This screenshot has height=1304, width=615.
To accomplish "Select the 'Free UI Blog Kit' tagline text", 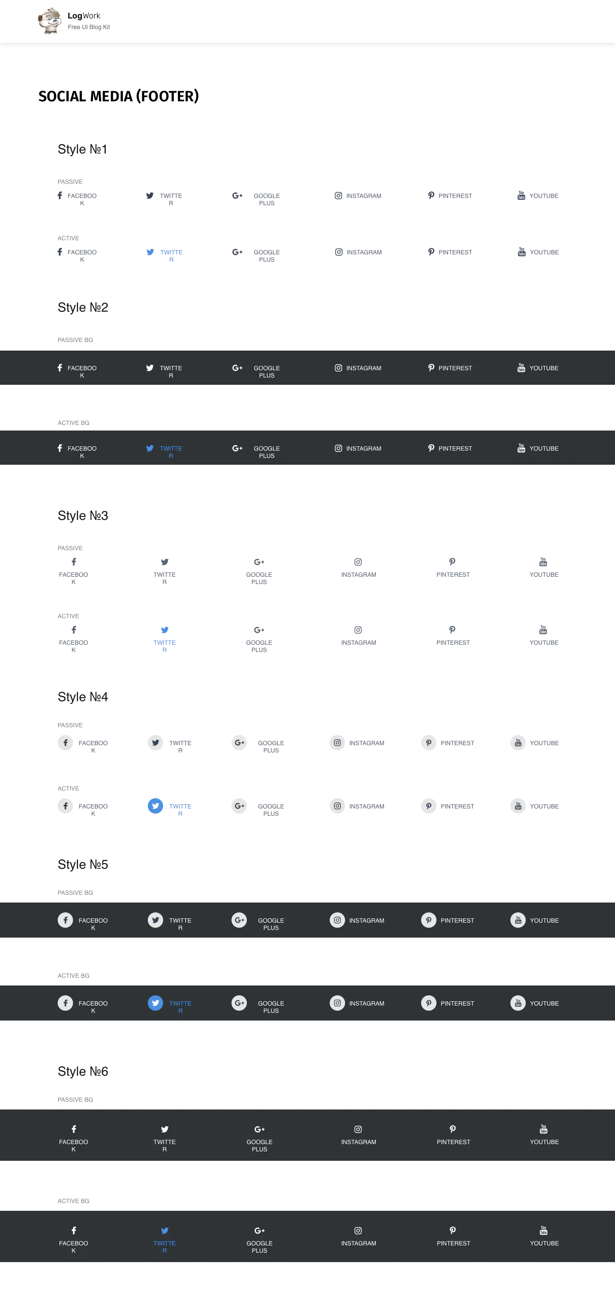I will click(89, 27).
